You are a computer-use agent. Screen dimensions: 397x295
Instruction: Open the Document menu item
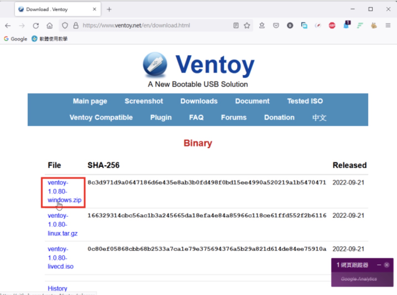tap(252, 101)
